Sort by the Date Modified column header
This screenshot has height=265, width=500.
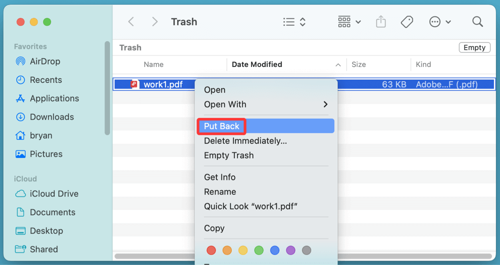(257, 64)
